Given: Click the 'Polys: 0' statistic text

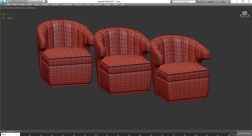Looking at the screenshot, I should (5, 14).
